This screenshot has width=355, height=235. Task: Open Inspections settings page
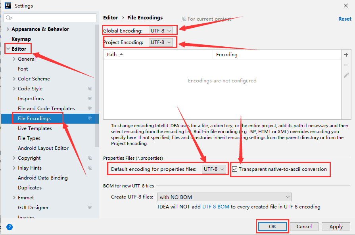pos(31,99)
